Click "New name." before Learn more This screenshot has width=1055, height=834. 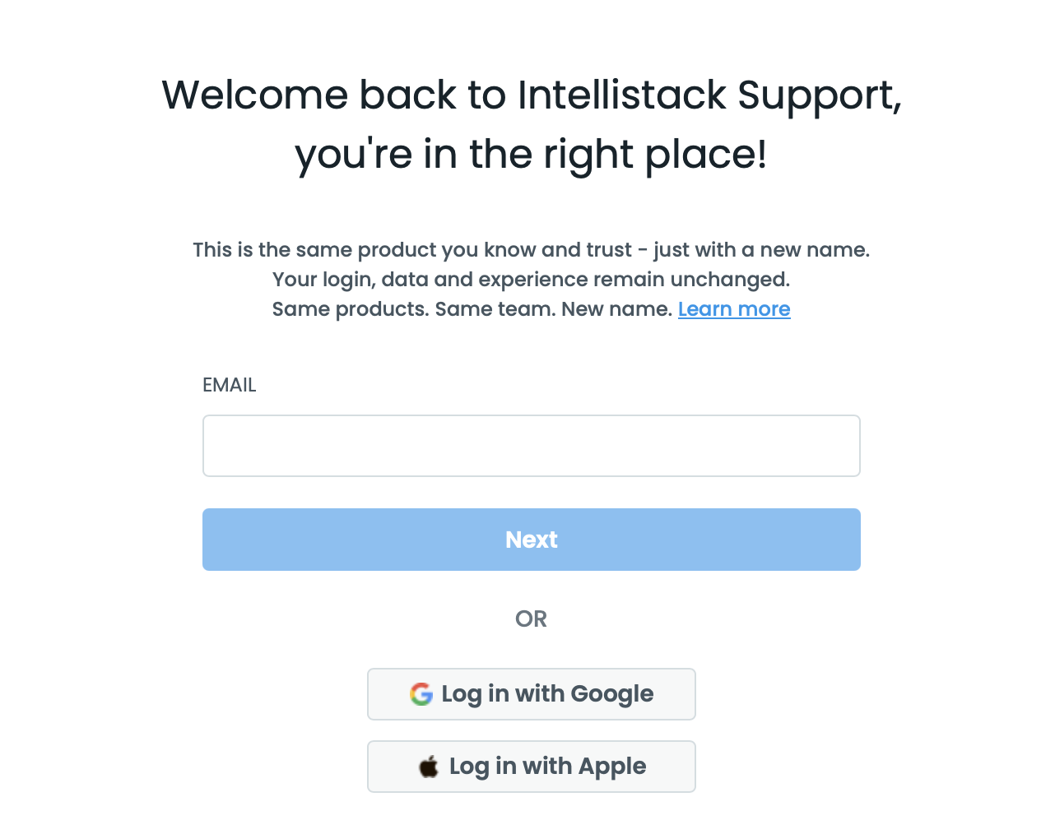[616, 309]
